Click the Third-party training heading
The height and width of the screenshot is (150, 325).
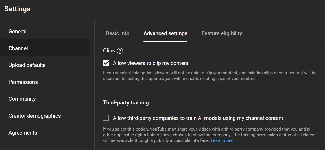tap(126, 103)
